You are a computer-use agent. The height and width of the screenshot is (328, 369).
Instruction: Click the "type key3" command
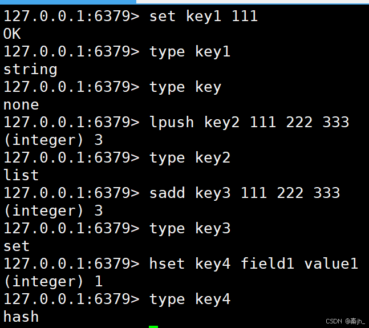190,229
